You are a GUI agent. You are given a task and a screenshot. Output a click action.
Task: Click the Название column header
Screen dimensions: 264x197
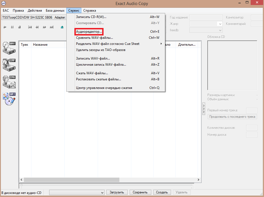point(48,45)
